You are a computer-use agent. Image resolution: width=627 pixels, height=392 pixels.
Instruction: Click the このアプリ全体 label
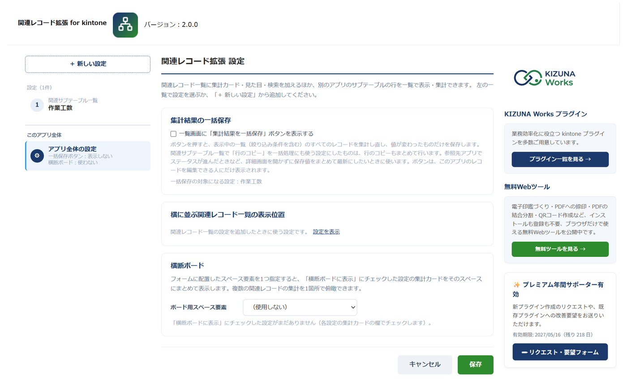pos(44,135)
